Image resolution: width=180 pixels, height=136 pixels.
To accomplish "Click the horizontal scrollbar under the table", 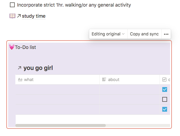I will pos(60,125).
